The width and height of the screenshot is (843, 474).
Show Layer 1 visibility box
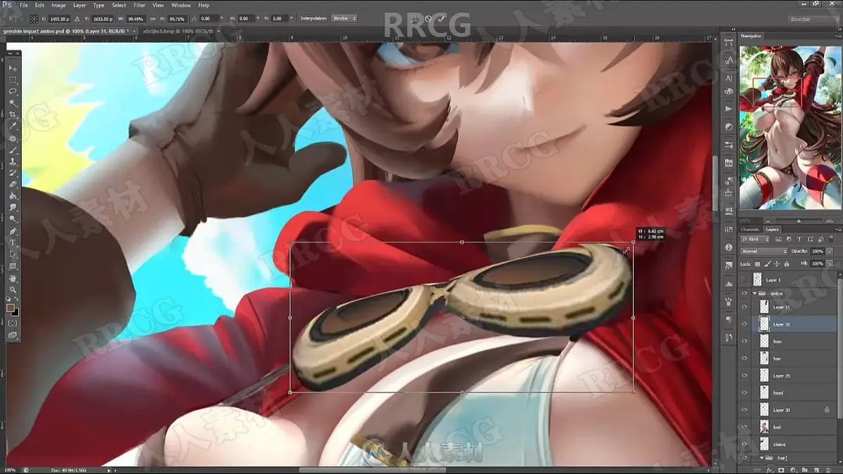[x=745, y=279]
